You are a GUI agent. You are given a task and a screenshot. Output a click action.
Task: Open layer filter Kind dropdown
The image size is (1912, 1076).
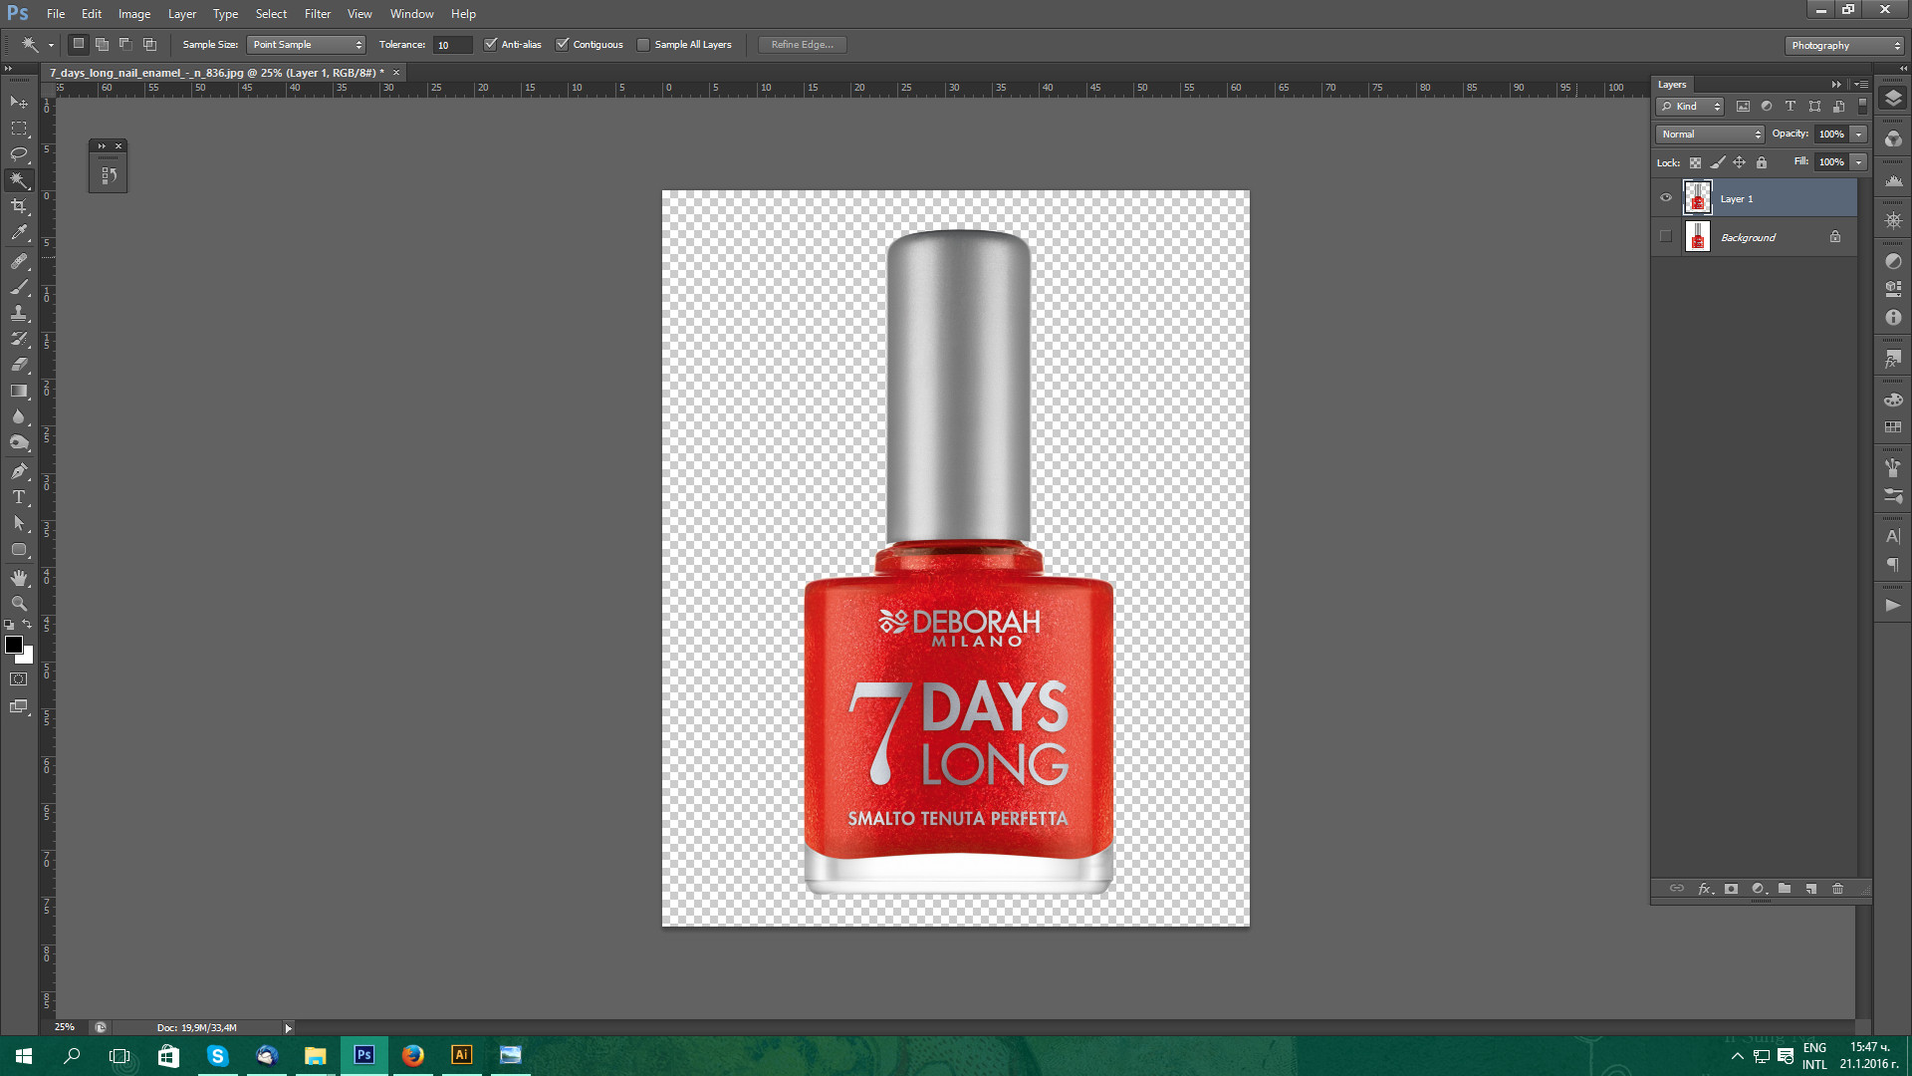(1690, 106)
